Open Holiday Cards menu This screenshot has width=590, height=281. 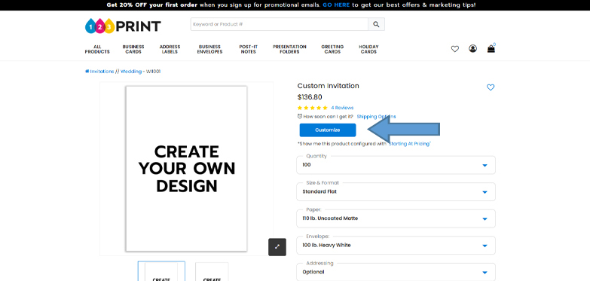(368, 49)
